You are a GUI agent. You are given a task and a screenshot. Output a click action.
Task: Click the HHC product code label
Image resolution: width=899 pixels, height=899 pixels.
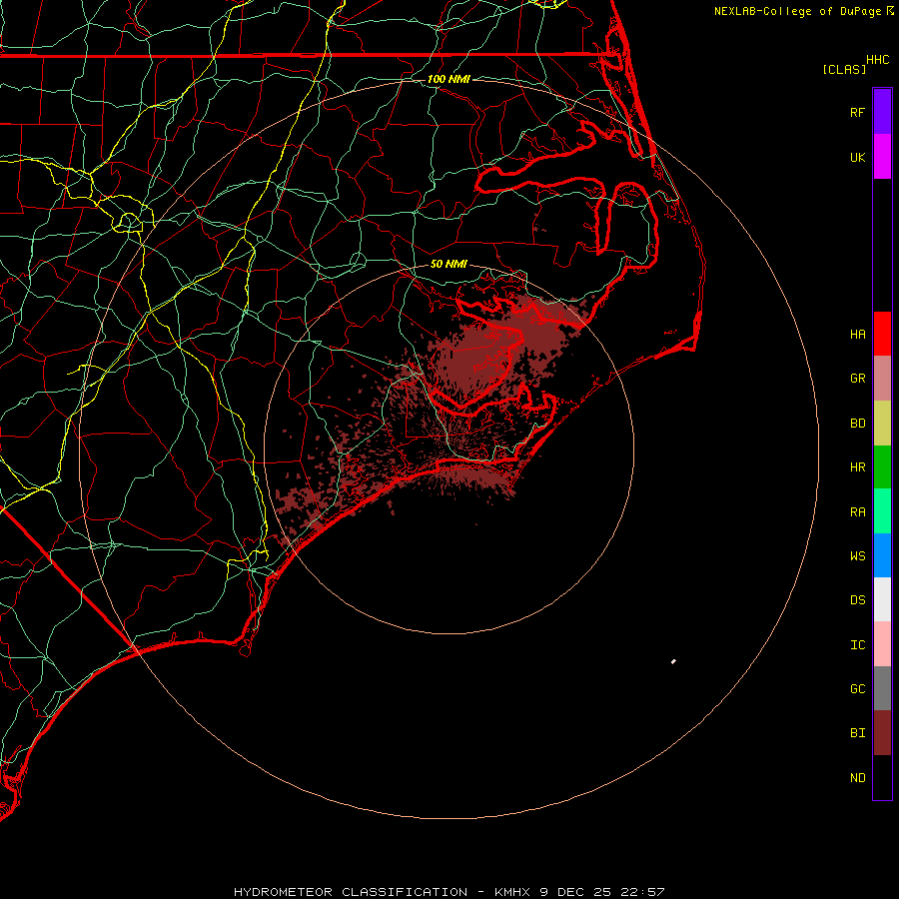coord(877,60)
